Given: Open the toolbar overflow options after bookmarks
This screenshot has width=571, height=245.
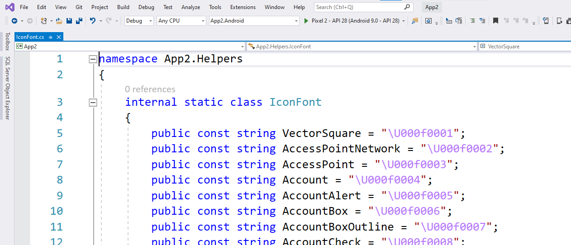Looking at the screenshot, I should coord(534,23).
